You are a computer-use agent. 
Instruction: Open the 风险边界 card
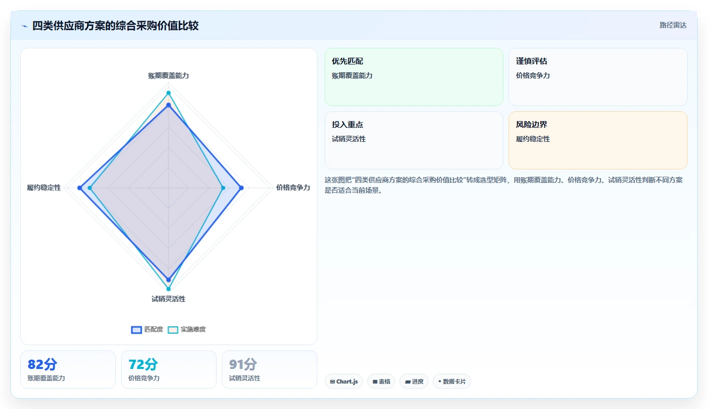(598, 140)
